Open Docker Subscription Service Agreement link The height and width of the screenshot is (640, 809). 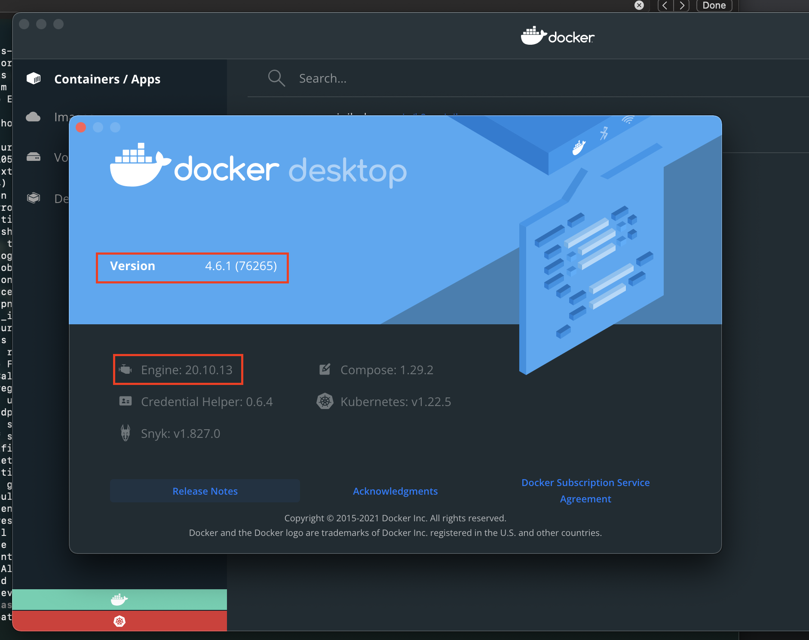pyautogui.click(x=585, y=491)
